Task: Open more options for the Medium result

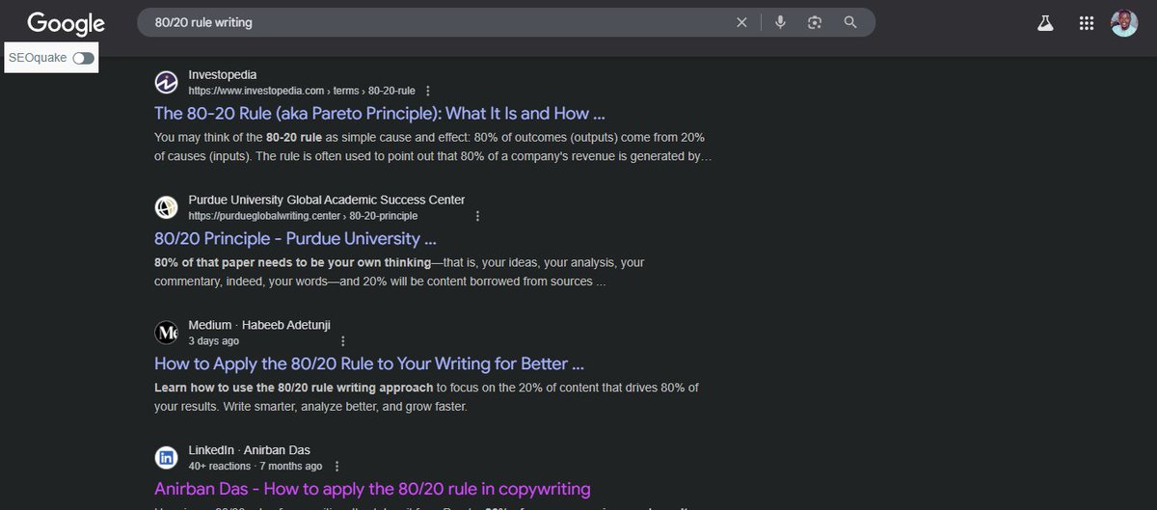Action: [342, 341]
